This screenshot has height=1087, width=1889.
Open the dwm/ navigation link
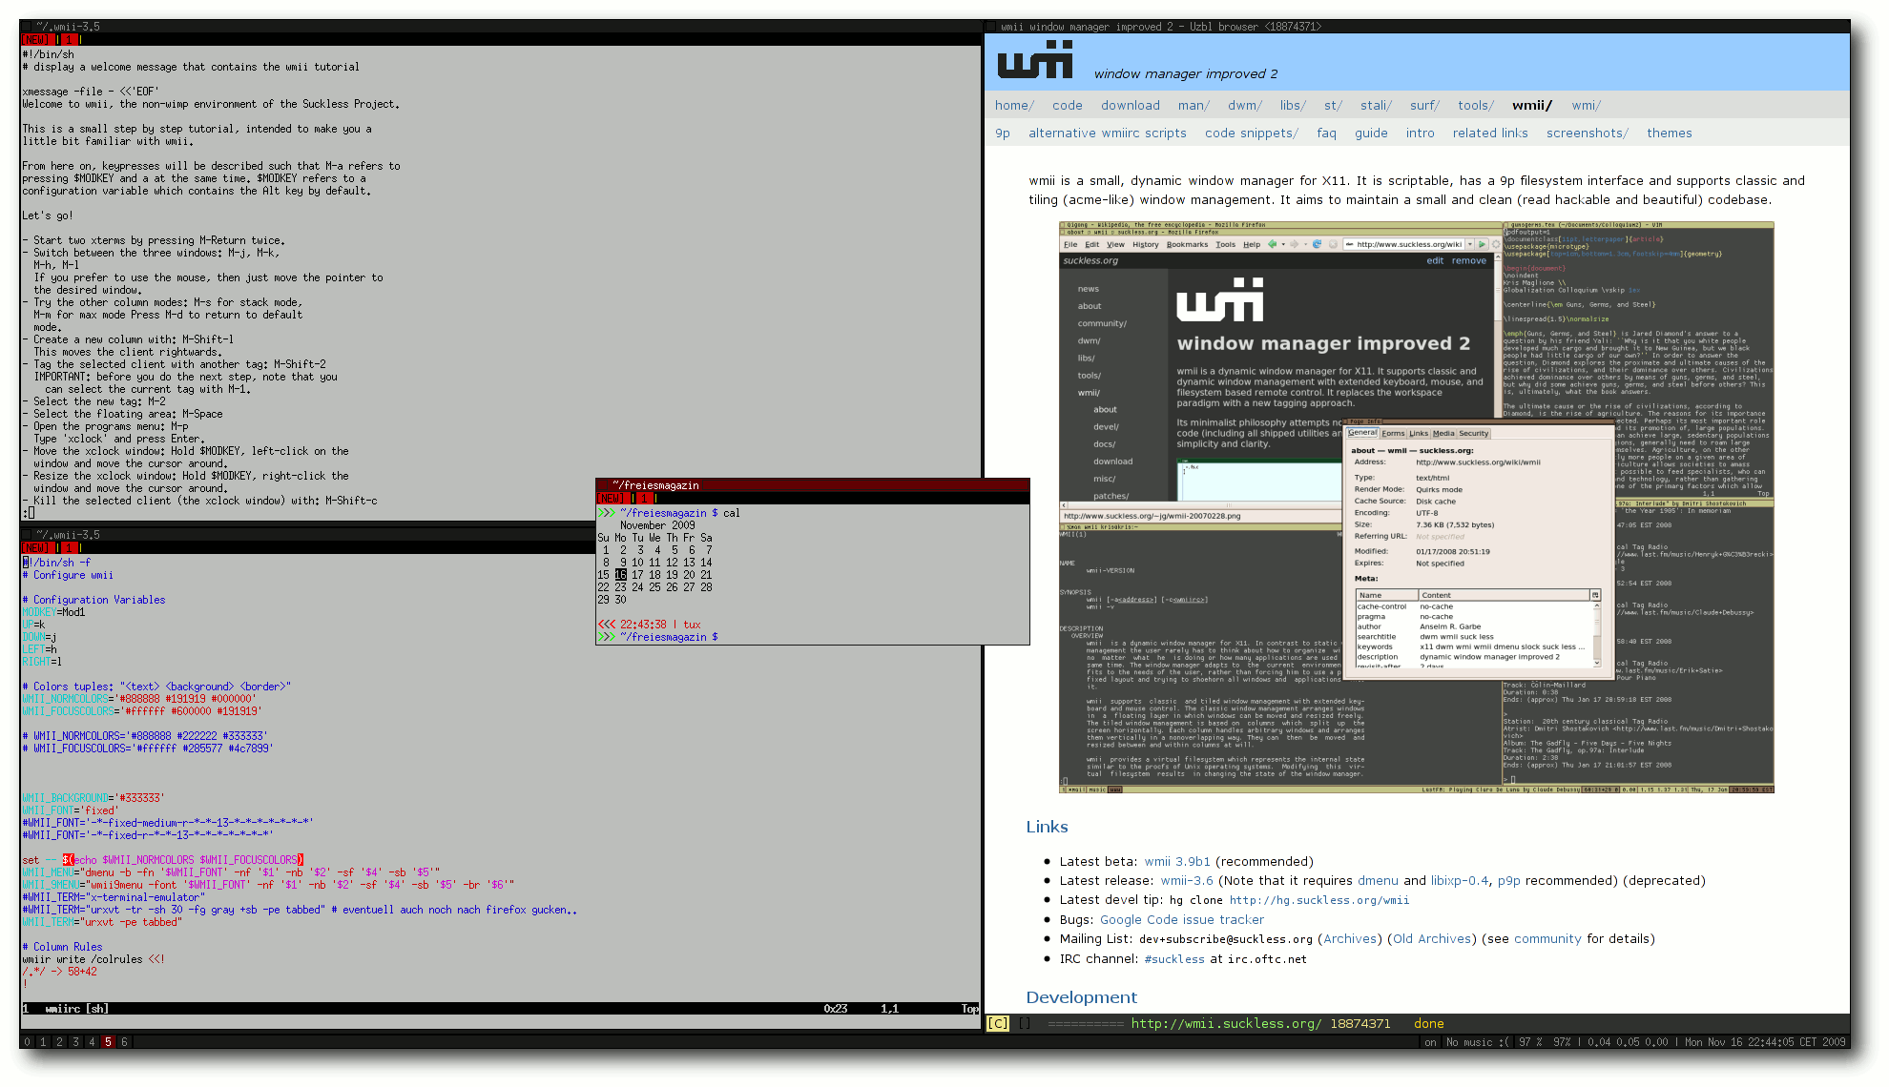click(x=1244, y=105)
